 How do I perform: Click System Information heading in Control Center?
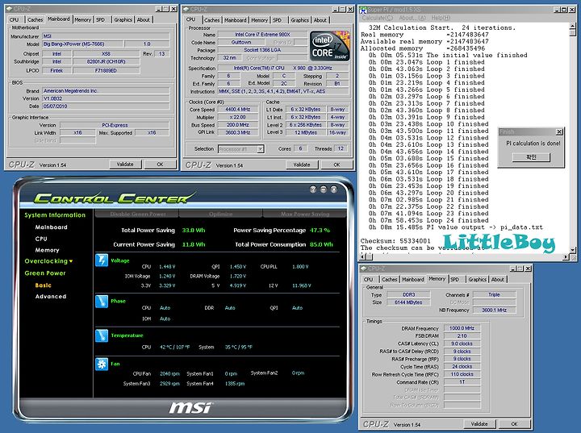(x=55, y=215)
